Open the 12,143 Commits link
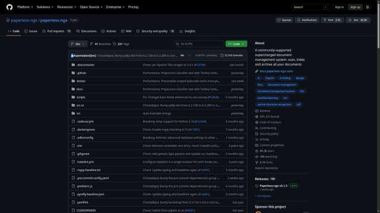Screen dimensions: 380x213 [232, 55]
